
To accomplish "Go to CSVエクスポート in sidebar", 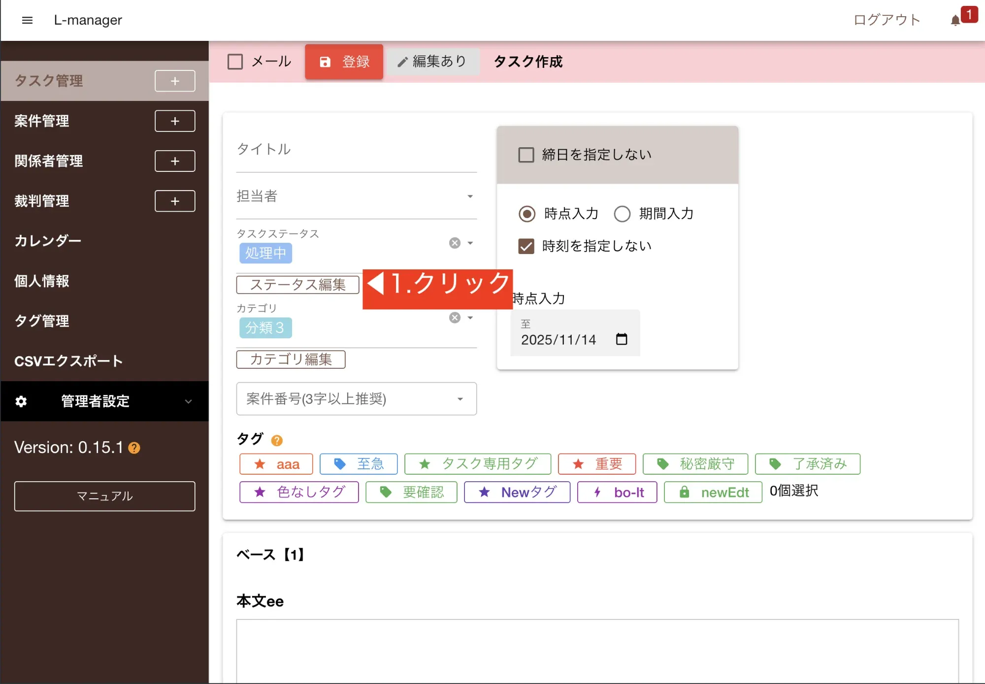I will click(68, 361).
